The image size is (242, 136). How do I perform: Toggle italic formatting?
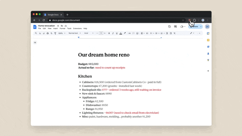113,33
